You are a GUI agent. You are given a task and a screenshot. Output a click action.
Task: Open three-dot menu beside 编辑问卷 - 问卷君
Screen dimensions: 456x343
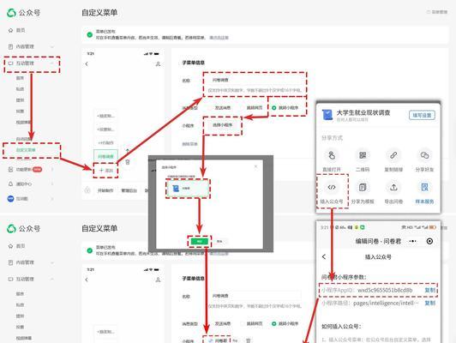point(412,241)
